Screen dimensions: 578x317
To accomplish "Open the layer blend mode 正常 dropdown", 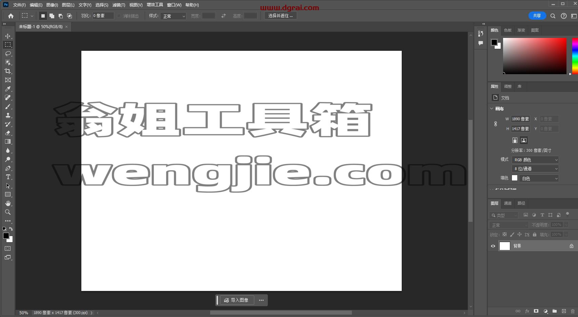I will pos(509,225).
